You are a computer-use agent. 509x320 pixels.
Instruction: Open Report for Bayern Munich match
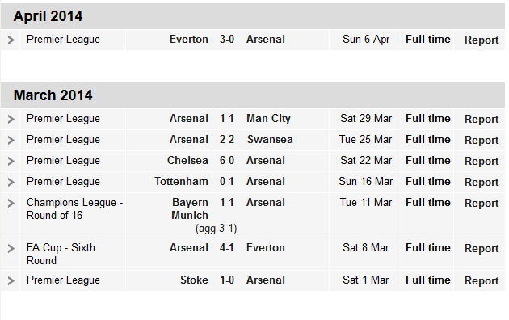482,203
